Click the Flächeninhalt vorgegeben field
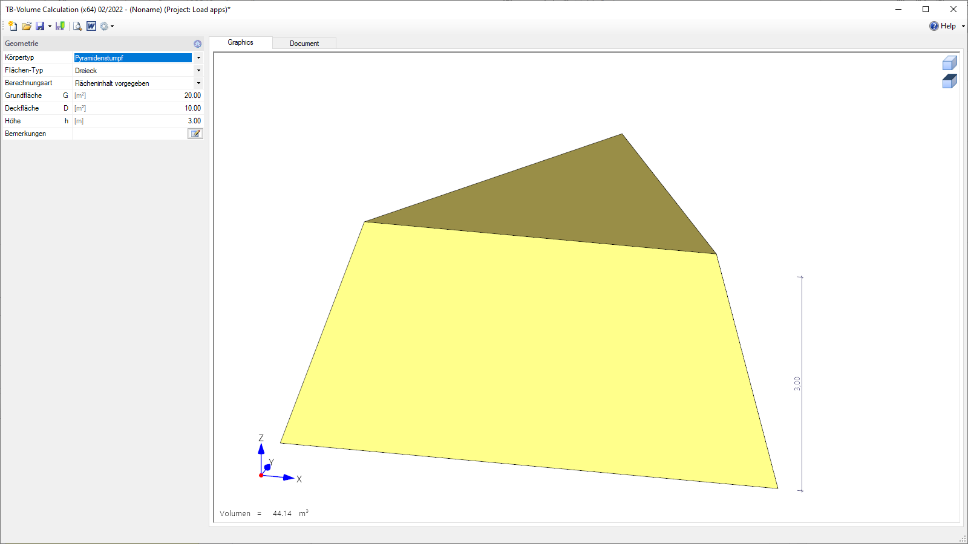This screenshot has width=968, height=544. click(x=132, y=83)
